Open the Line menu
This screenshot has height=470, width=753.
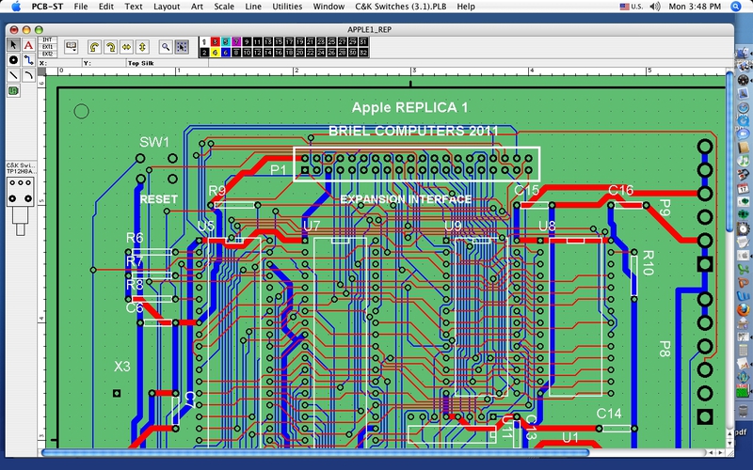coord(253,7)
